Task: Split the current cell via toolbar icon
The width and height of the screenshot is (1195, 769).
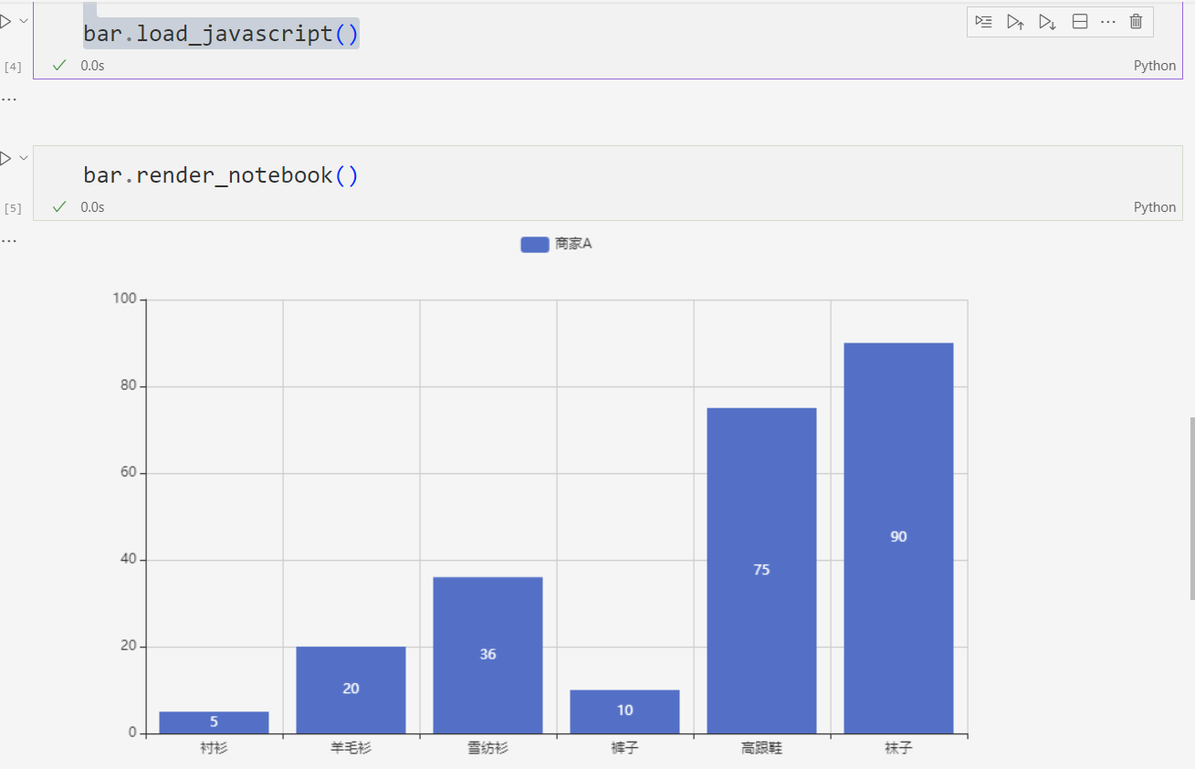Action: point(1080,22)
